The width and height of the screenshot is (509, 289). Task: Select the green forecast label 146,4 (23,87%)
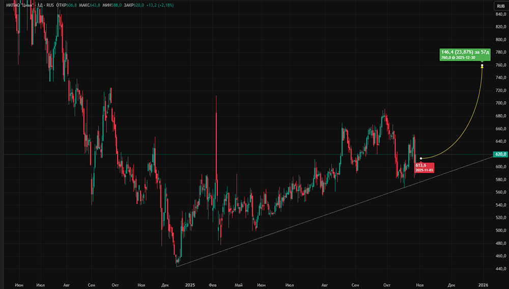pyautogui.click(x=465, y=55)
